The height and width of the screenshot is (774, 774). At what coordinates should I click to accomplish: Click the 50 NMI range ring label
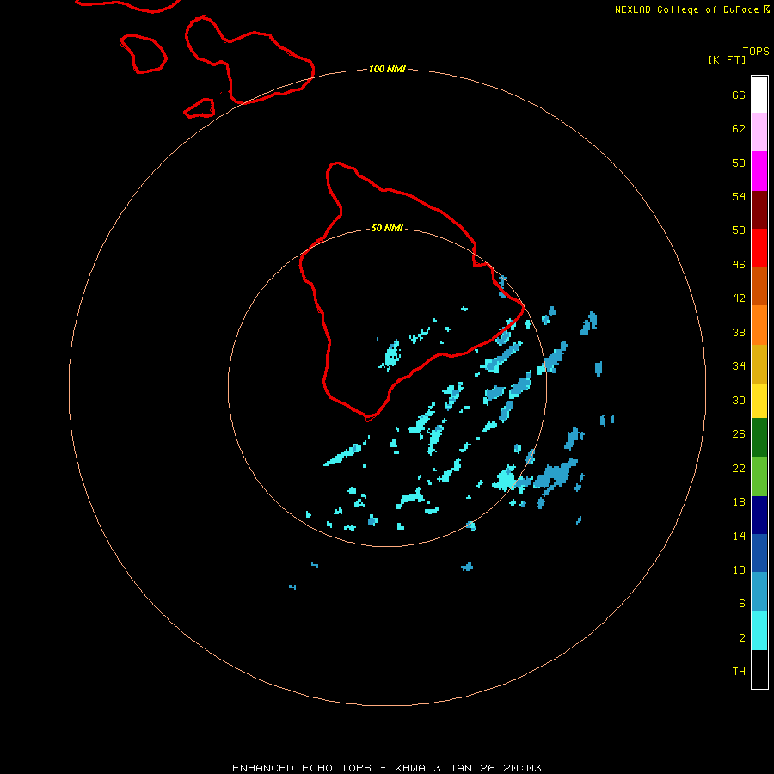(x=387, y=228)
